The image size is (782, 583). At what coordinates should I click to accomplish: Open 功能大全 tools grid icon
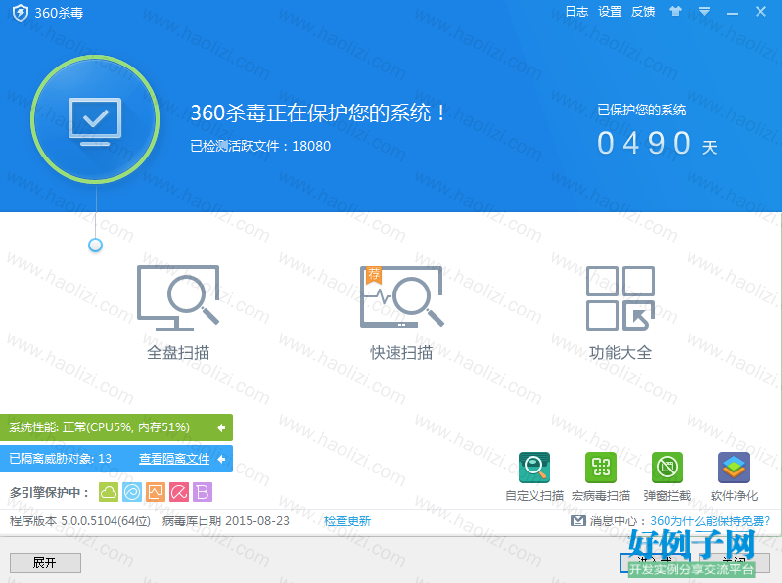[621, 298]
